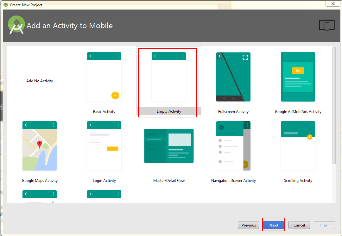The image size is (342, 236).
Task: Click the Master/Detail Flow label
Action: click(169, 180)
